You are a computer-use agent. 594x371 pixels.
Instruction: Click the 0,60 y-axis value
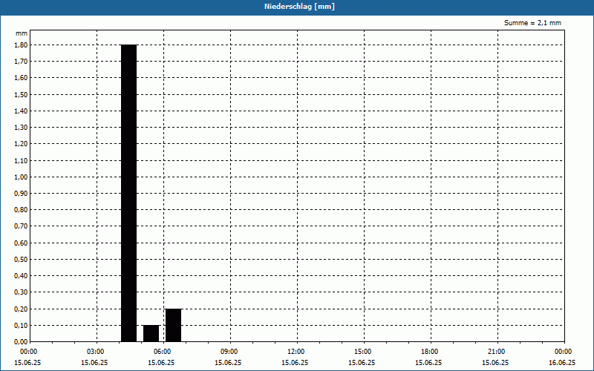click(21, 243)
